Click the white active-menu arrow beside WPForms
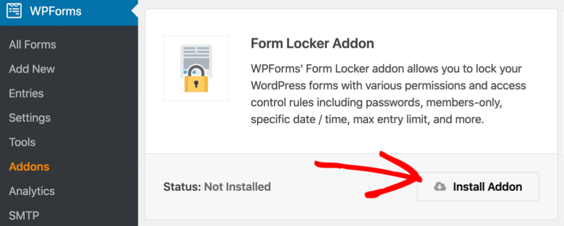Image resolution: width=564 pixels, height=226 pixels. (x=134, y=11)
